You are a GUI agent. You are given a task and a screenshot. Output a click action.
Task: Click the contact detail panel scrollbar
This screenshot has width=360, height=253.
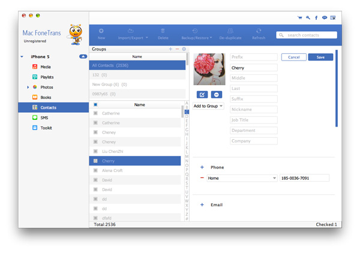[337, 88]
